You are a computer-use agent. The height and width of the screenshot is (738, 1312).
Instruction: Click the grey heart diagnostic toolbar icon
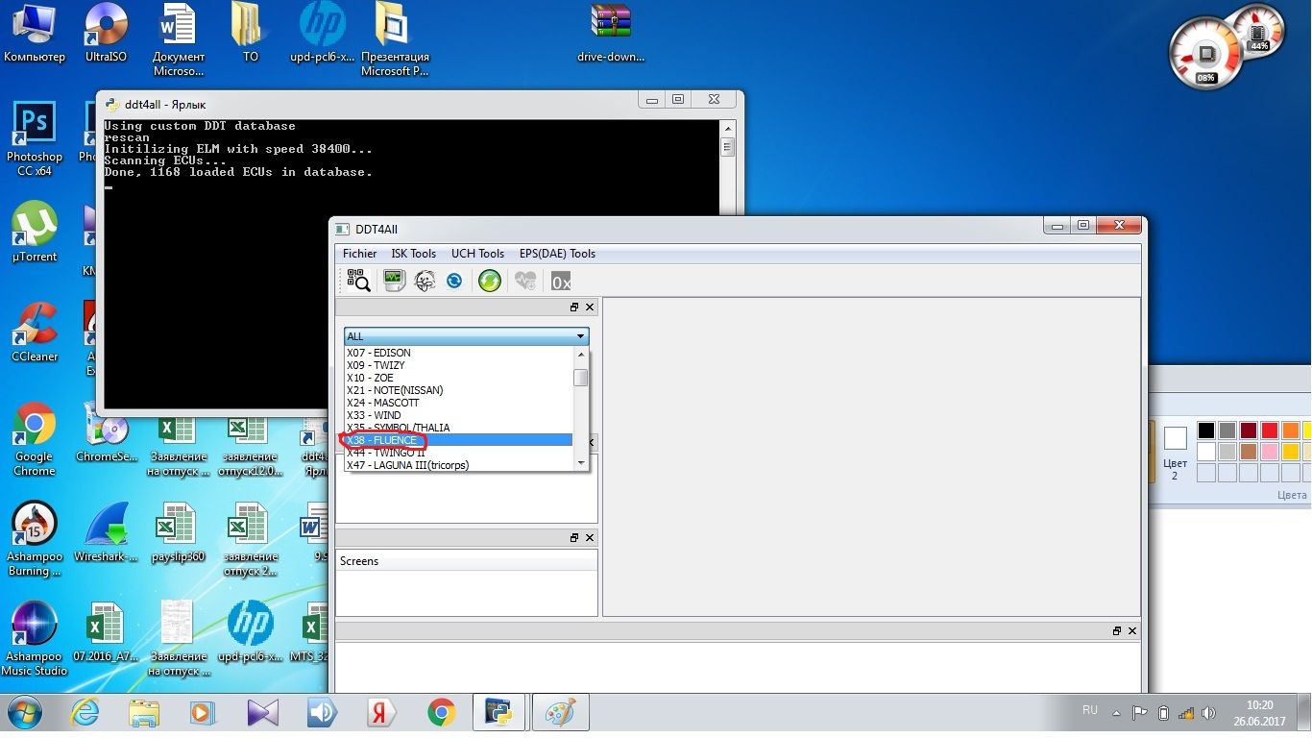click(525, 281)
